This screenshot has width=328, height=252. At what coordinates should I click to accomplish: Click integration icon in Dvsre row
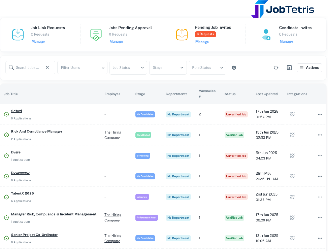(292, 156)
